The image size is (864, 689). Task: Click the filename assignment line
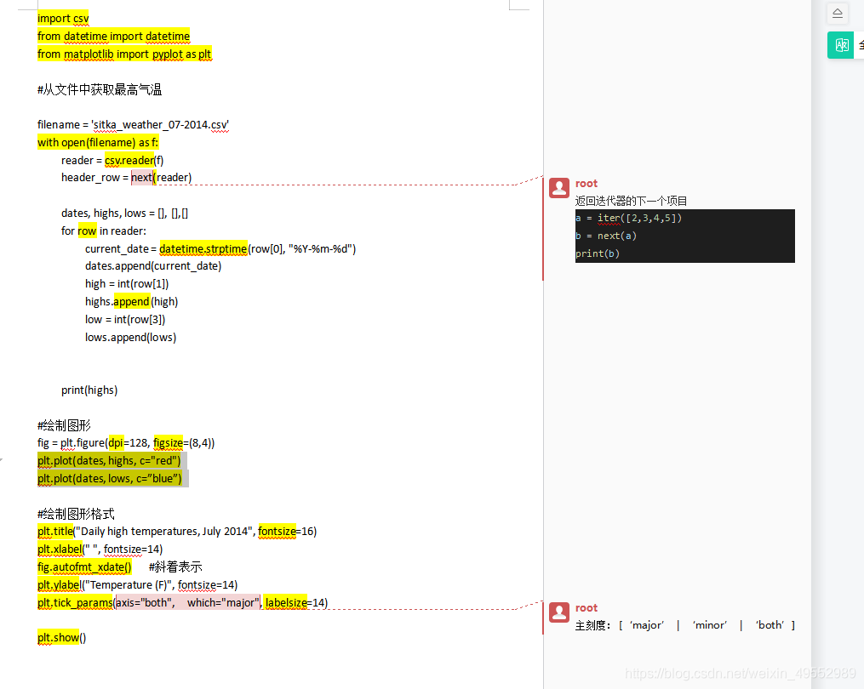pyautogui.click(x=133, y=125)
